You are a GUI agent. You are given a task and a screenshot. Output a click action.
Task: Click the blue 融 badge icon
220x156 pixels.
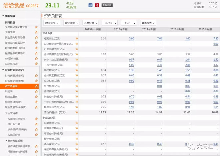90,5
